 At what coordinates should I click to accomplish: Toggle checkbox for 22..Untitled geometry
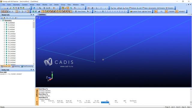(x=4, y=60)
